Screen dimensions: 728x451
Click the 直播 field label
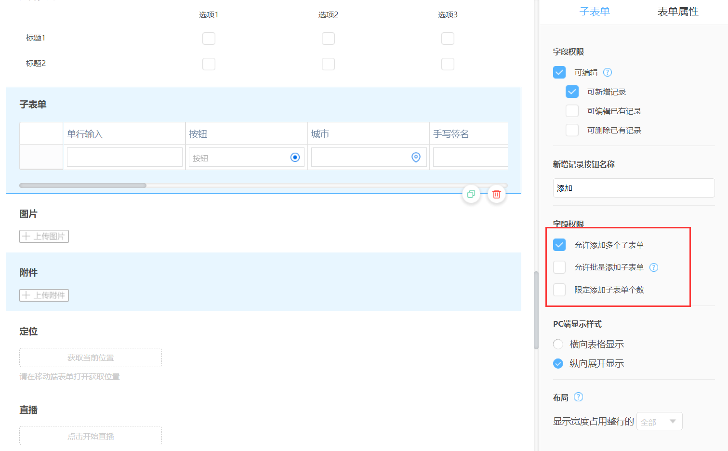point(28,410)
